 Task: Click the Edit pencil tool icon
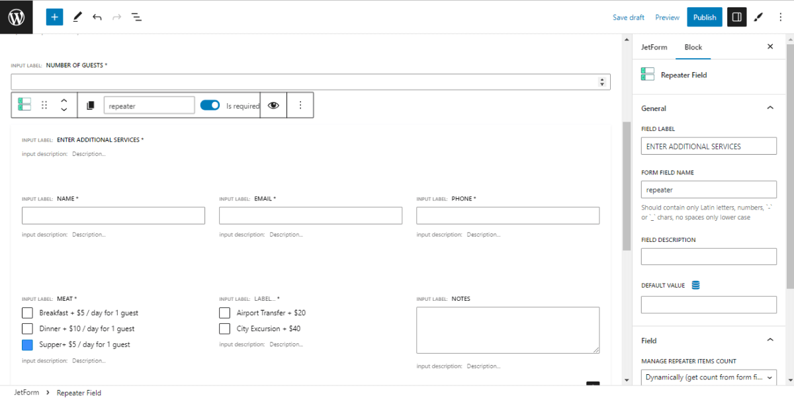[x=77, y=17]
